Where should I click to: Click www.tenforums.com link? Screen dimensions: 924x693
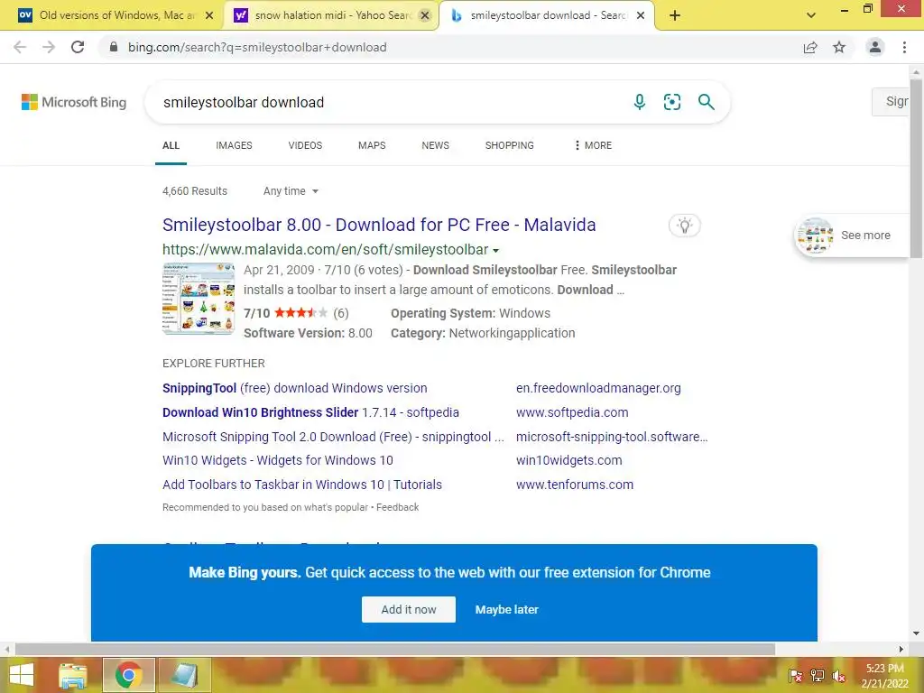[575, 485]
